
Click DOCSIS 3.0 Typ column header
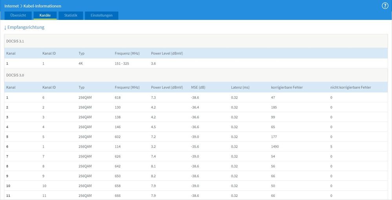(82, 88)
